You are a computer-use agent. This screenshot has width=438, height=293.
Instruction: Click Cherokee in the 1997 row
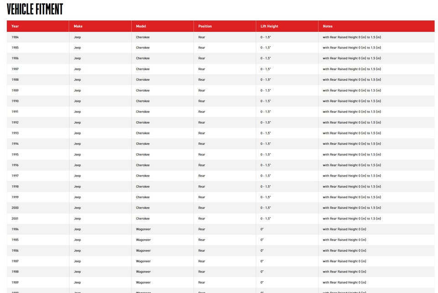click(x=143, y=176)
